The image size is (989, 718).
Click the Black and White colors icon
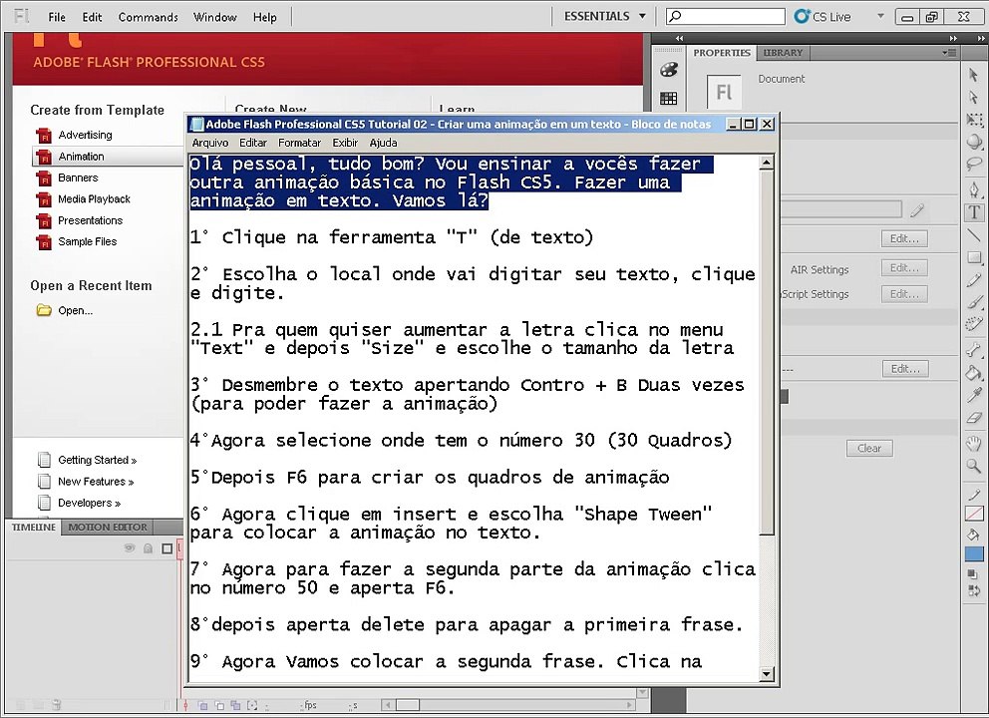pos(972,573)
